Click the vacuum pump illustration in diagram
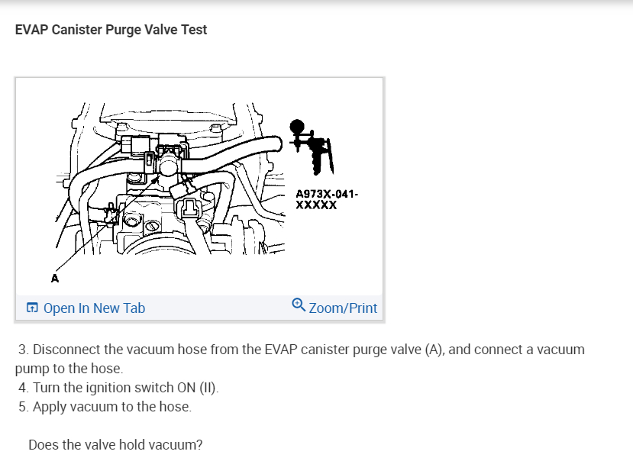The image size is (633, 474). click(x=312, y=147)
